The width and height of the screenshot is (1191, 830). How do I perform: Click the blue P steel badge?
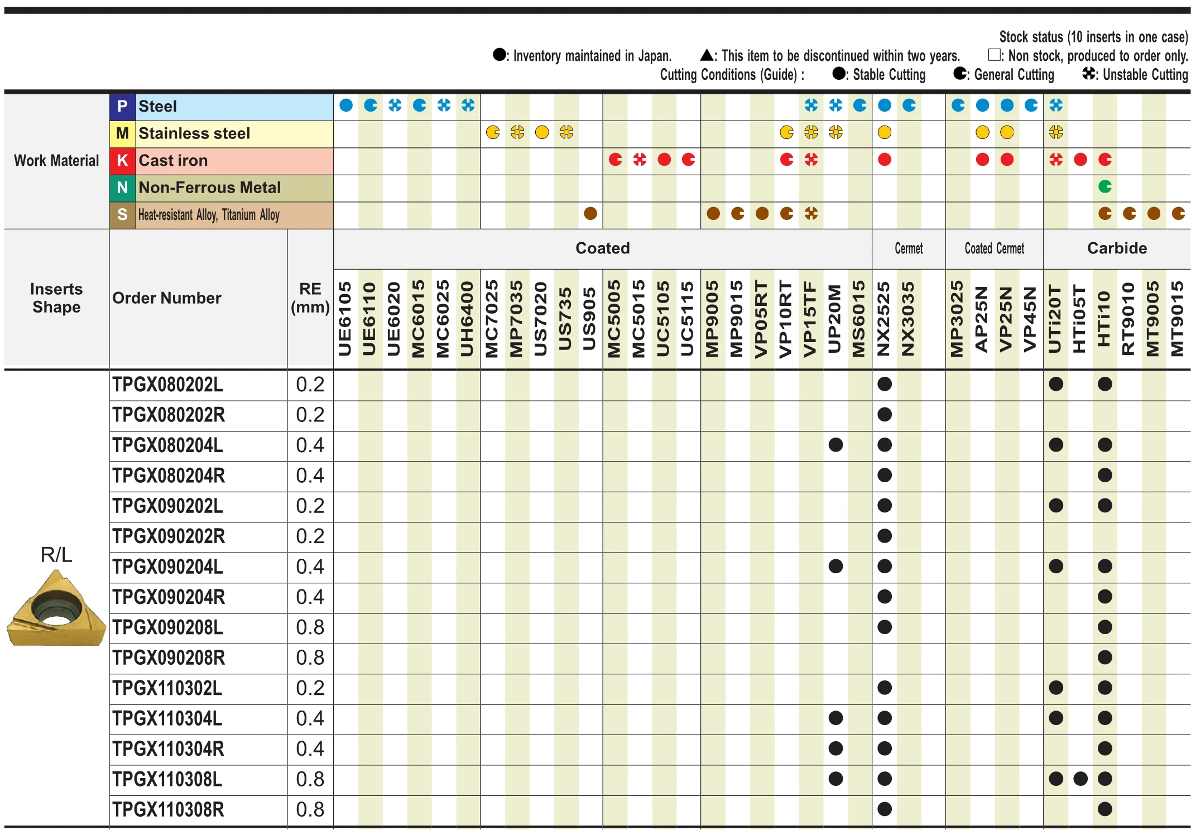(x=122, y=106)
